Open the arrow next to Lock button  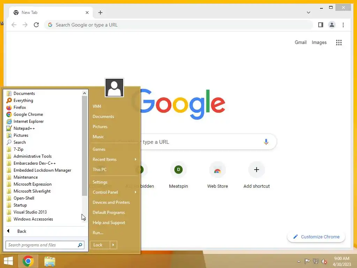tap(113, 245)
